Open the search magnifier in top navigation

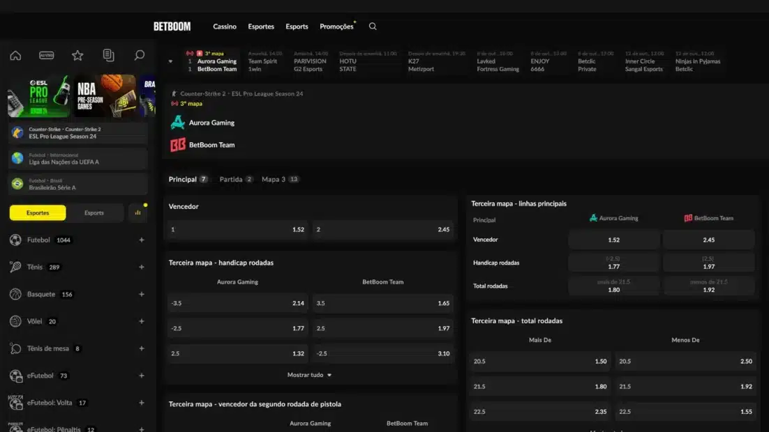[x=373, y=26]
